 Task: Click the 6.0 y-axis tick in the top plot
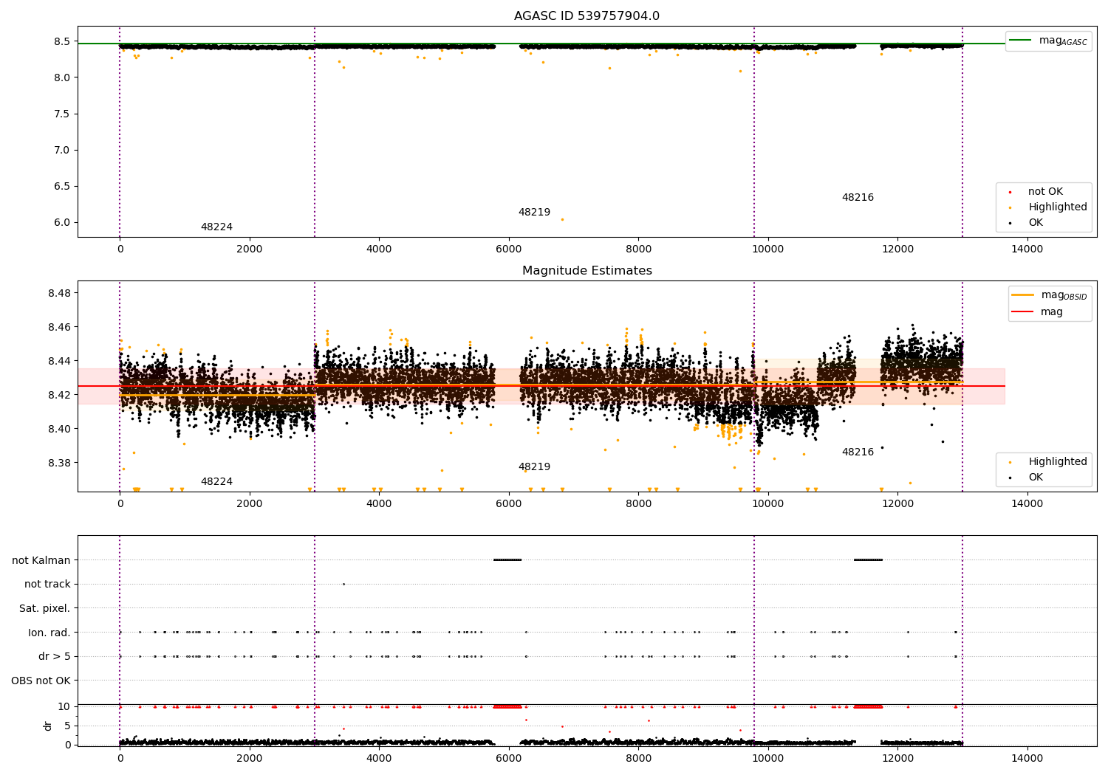point(63,222)
